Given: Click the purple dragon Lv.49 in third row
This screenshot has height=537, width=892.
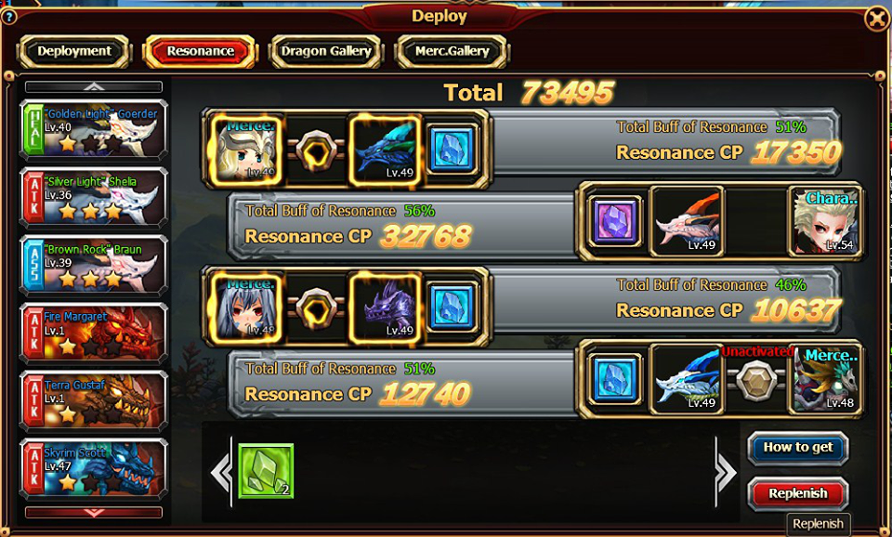Looking at the screenshot, I should 385,308.
